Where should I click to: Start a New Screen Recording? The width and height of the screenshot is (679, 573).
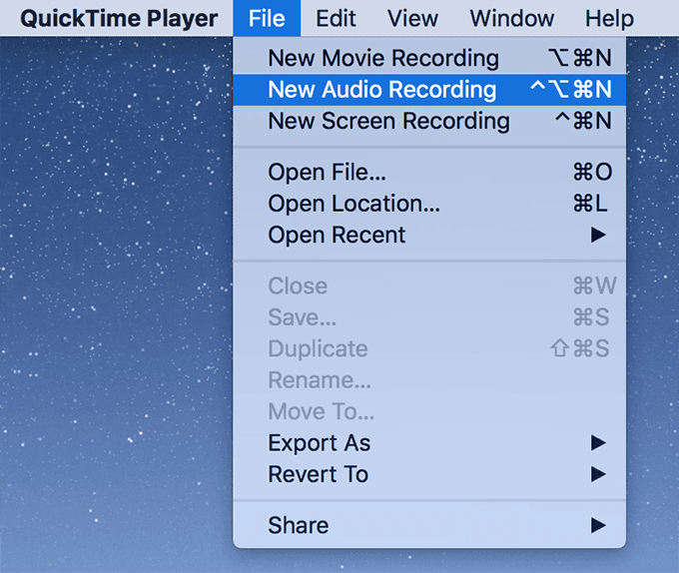429,121
